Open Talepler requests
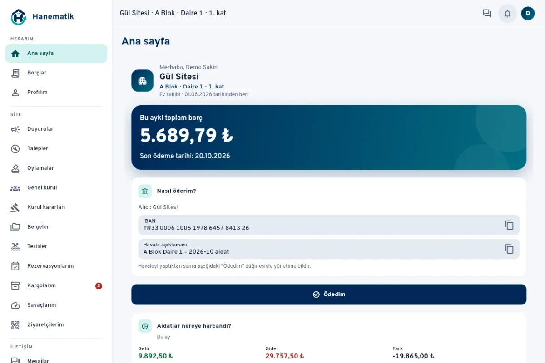 (56, 149)
